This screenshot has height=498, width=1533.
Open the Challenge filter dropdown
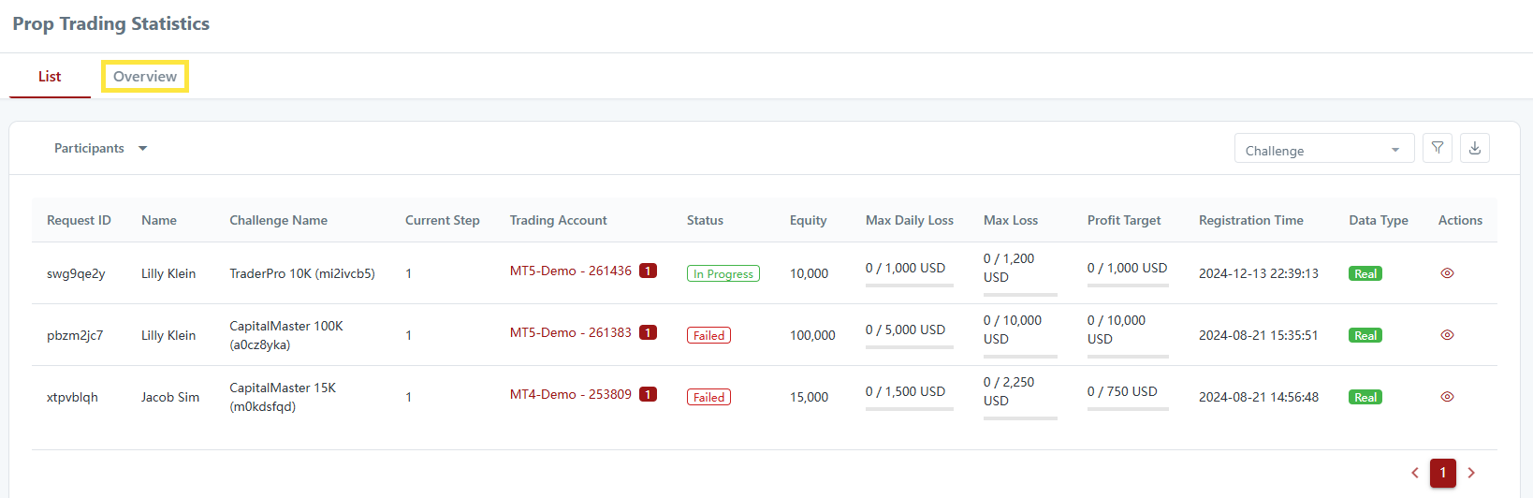(x=1322, y=150)
